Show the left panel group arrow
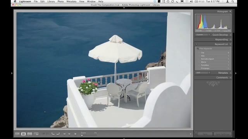This screenshot has height=139, width=248. coord(12,73)
